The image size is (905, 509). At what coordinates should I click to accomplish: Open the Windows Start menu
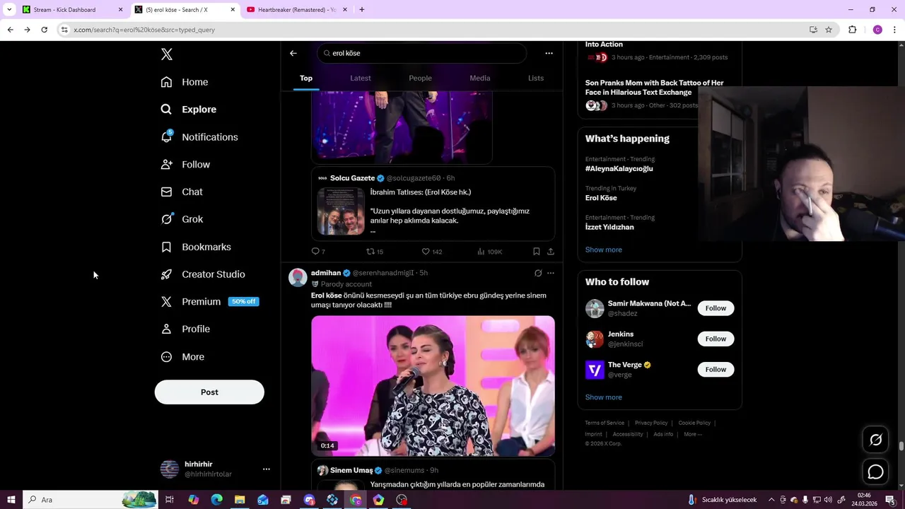[x=11, y=500]
